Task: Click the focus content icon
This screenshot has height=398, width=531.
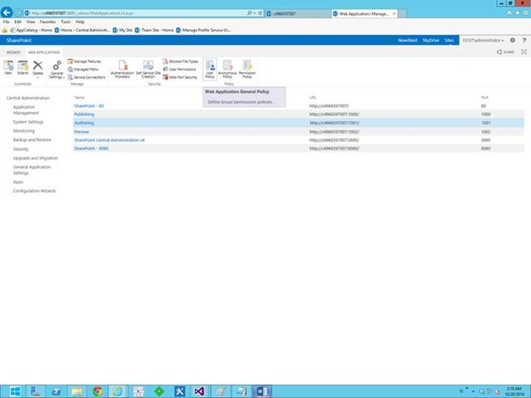Action: coord(524,51)
